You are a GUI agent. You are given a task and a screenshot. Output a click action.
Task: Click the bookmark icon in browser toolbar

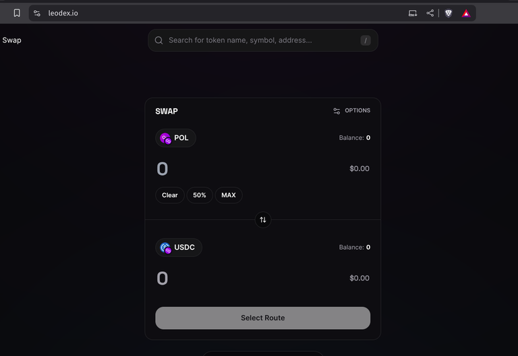pyautogui.click(x=17, y=13)
